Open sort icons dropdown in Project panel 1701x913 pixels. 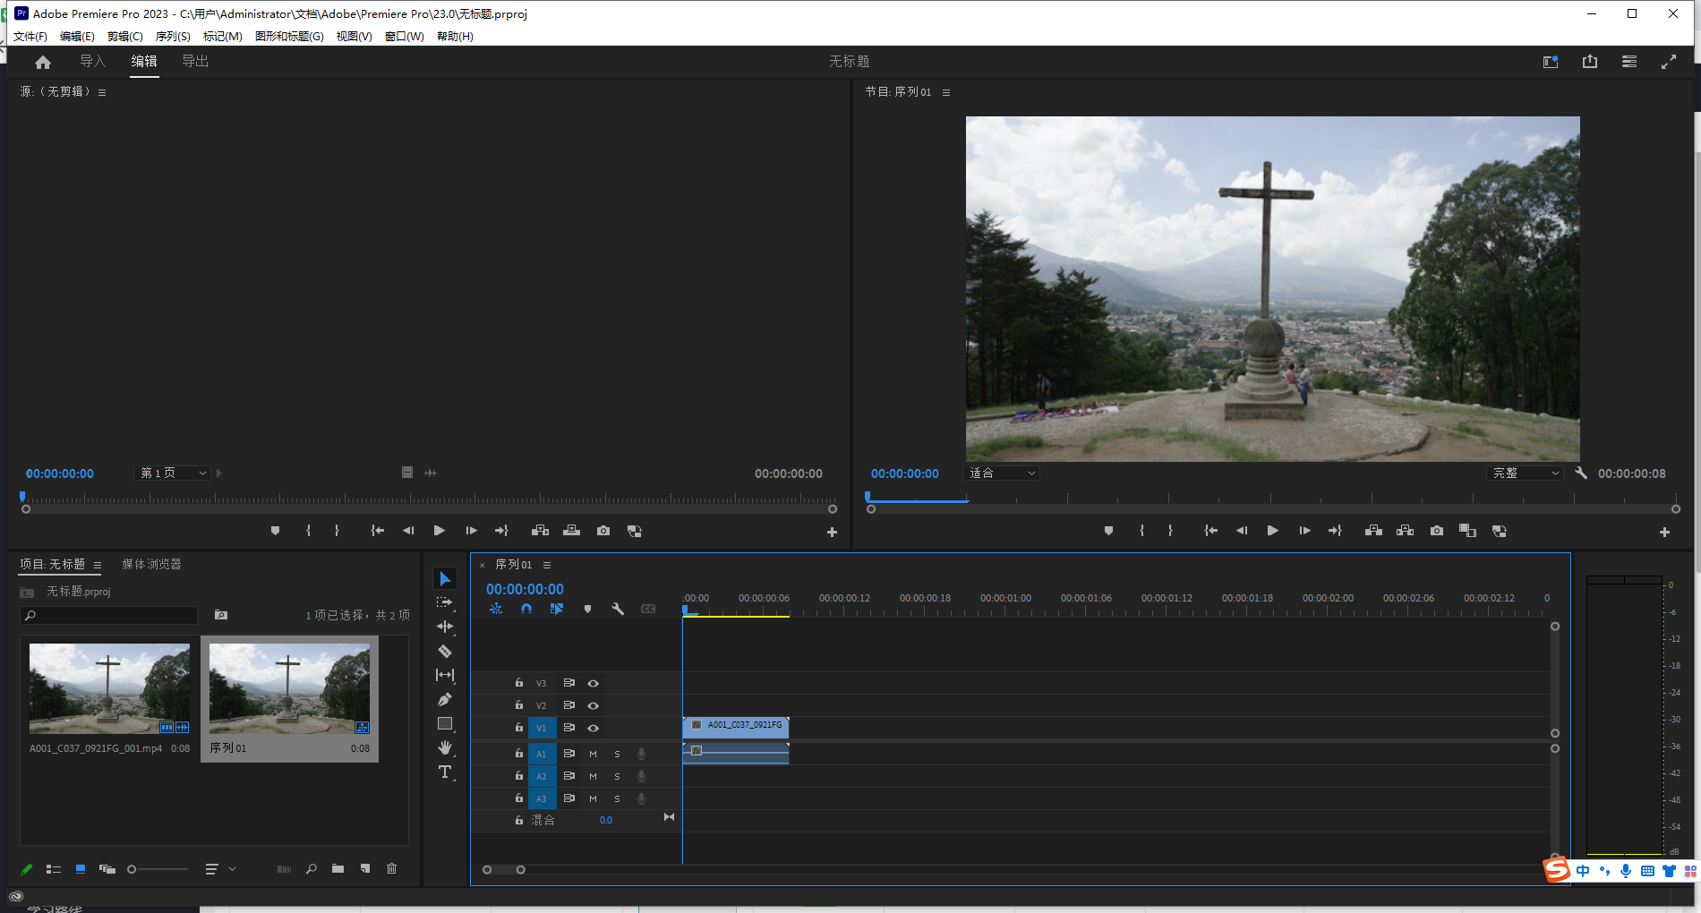coord(220,869)
